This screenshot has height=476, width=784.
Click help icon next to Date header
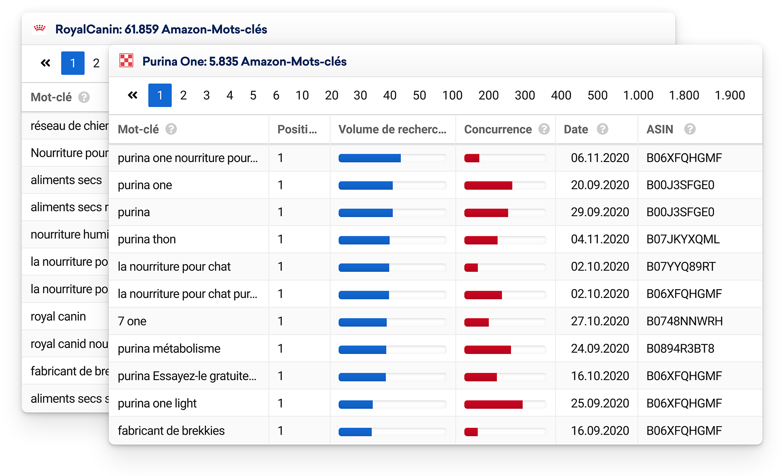coord(603,129)
